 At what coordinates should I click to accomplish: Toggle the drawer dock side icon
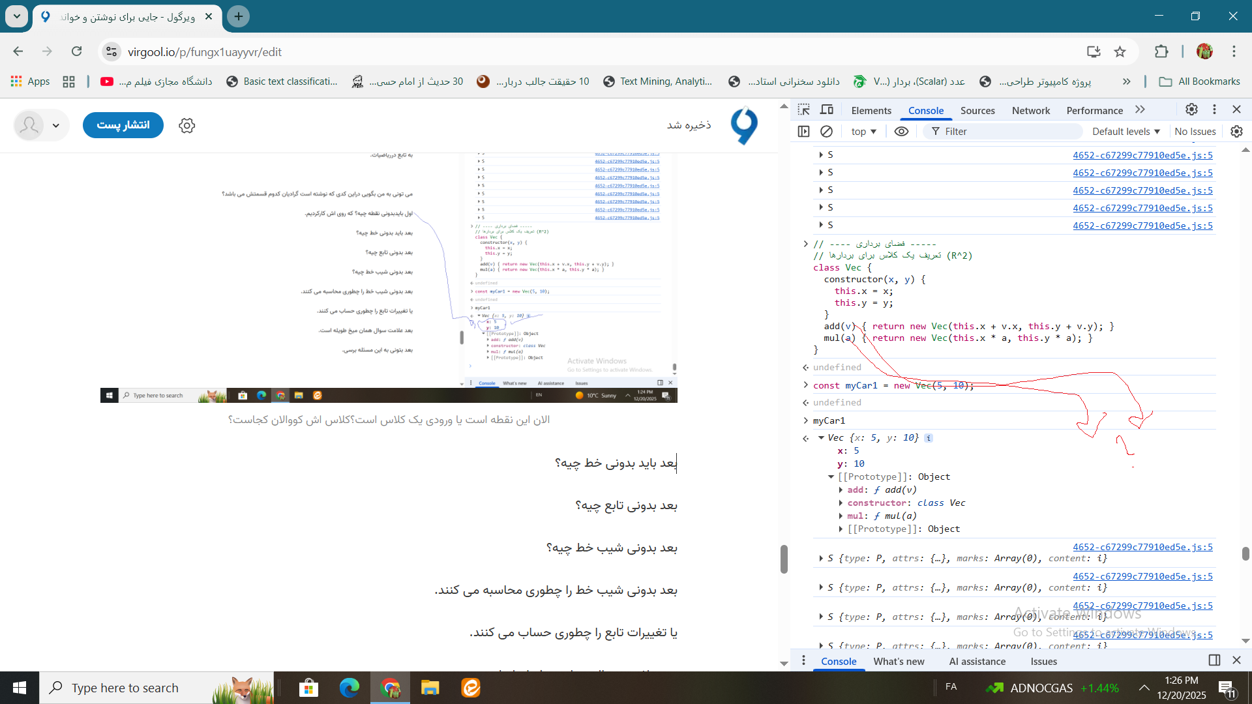coord(1214,660)
